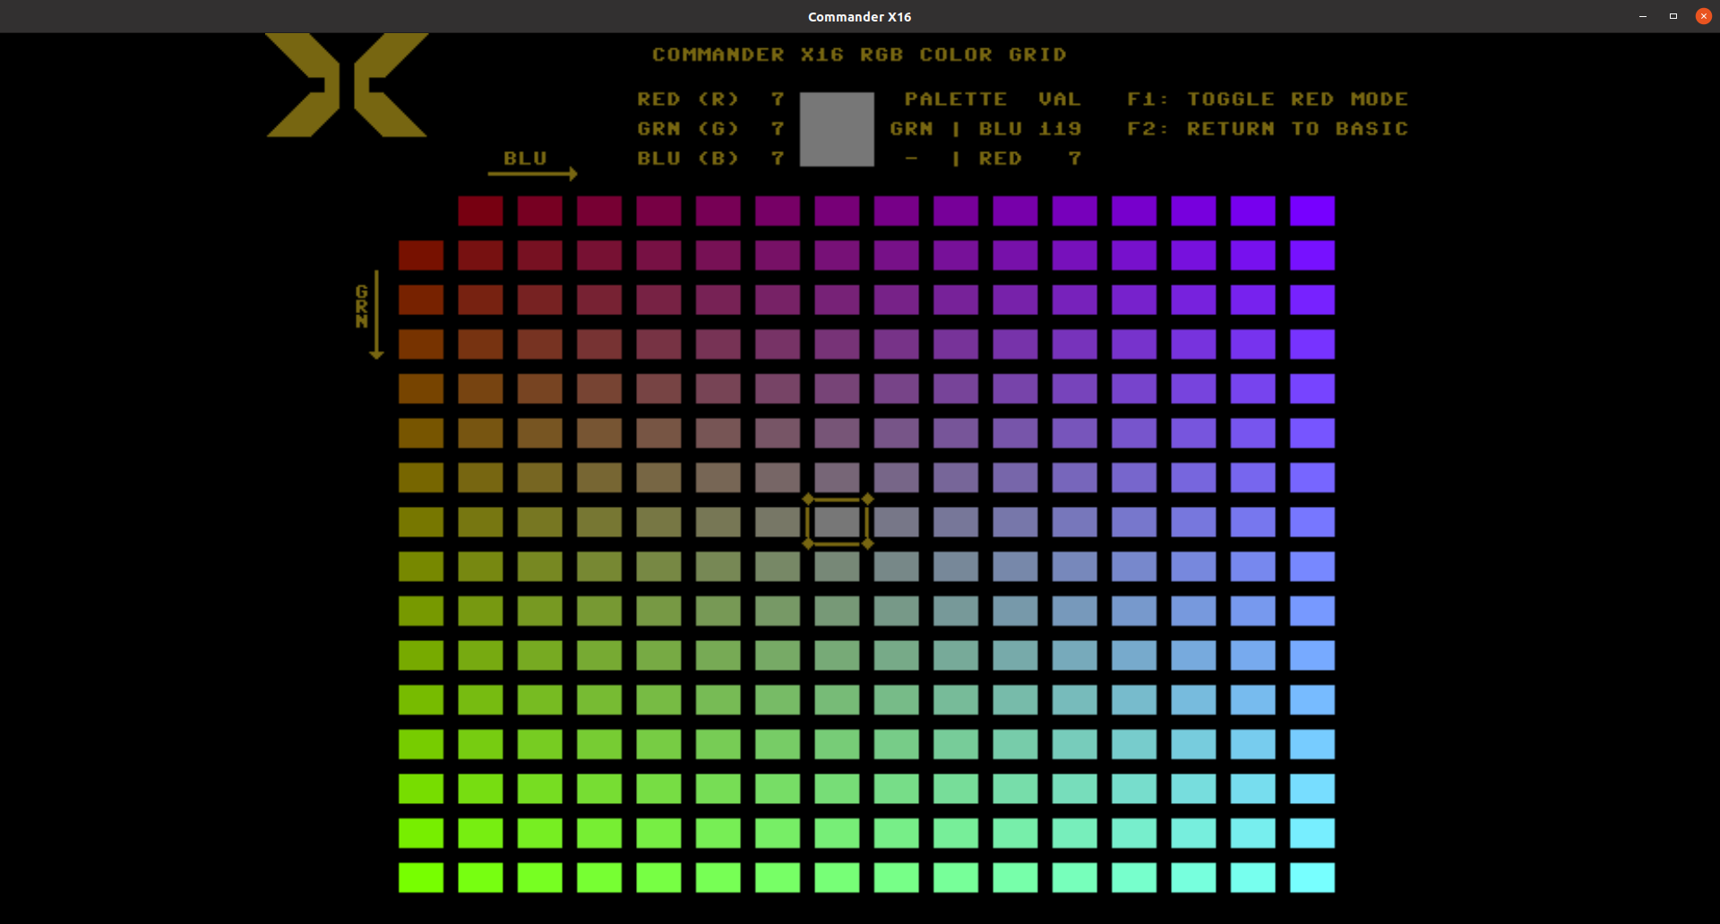1720x924 pixels.
Task: Maximize the Commander X16 window
Action: pyautogui.click(x=1673, y=16)
